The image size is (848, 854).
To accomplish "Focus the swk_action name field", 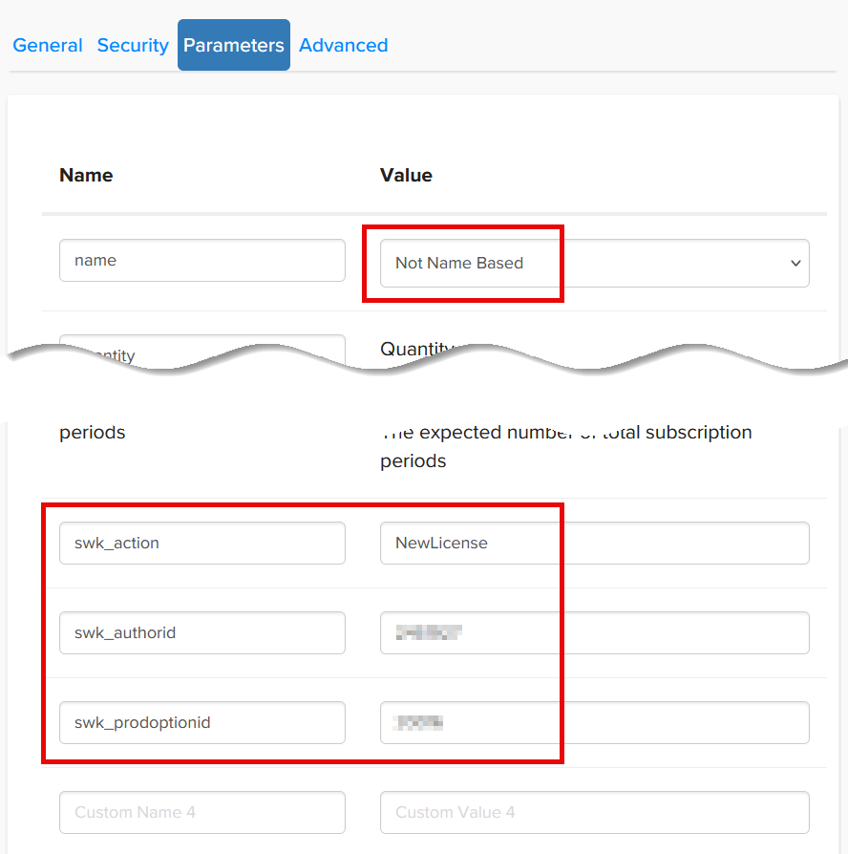I will coord(201,543).
